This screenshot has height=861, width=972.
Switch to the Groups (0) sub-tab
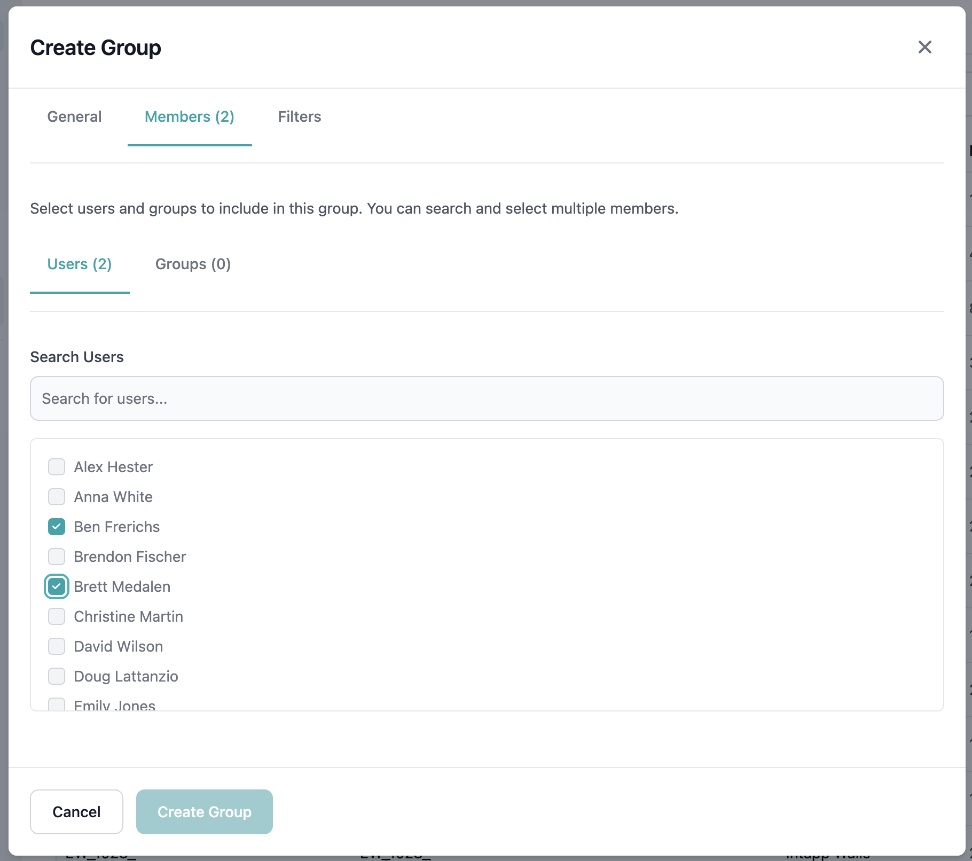click(193, 264)
